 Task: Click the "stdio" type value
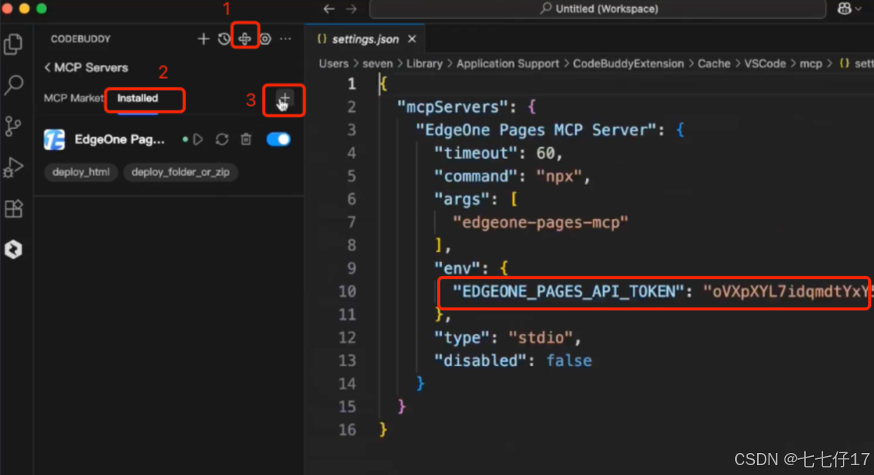[540, 337]
